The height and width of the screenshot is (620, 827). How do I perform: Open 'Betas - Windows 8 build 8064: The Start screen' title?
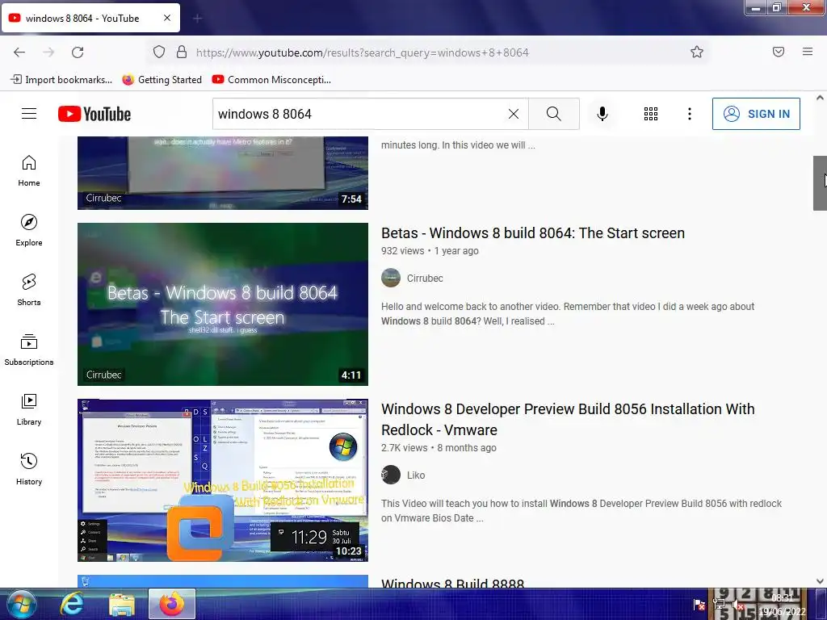coord(533,233)
